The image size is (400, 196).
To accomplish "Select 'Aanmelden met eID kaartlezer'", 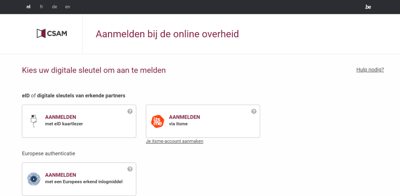I will coord(79,121).
